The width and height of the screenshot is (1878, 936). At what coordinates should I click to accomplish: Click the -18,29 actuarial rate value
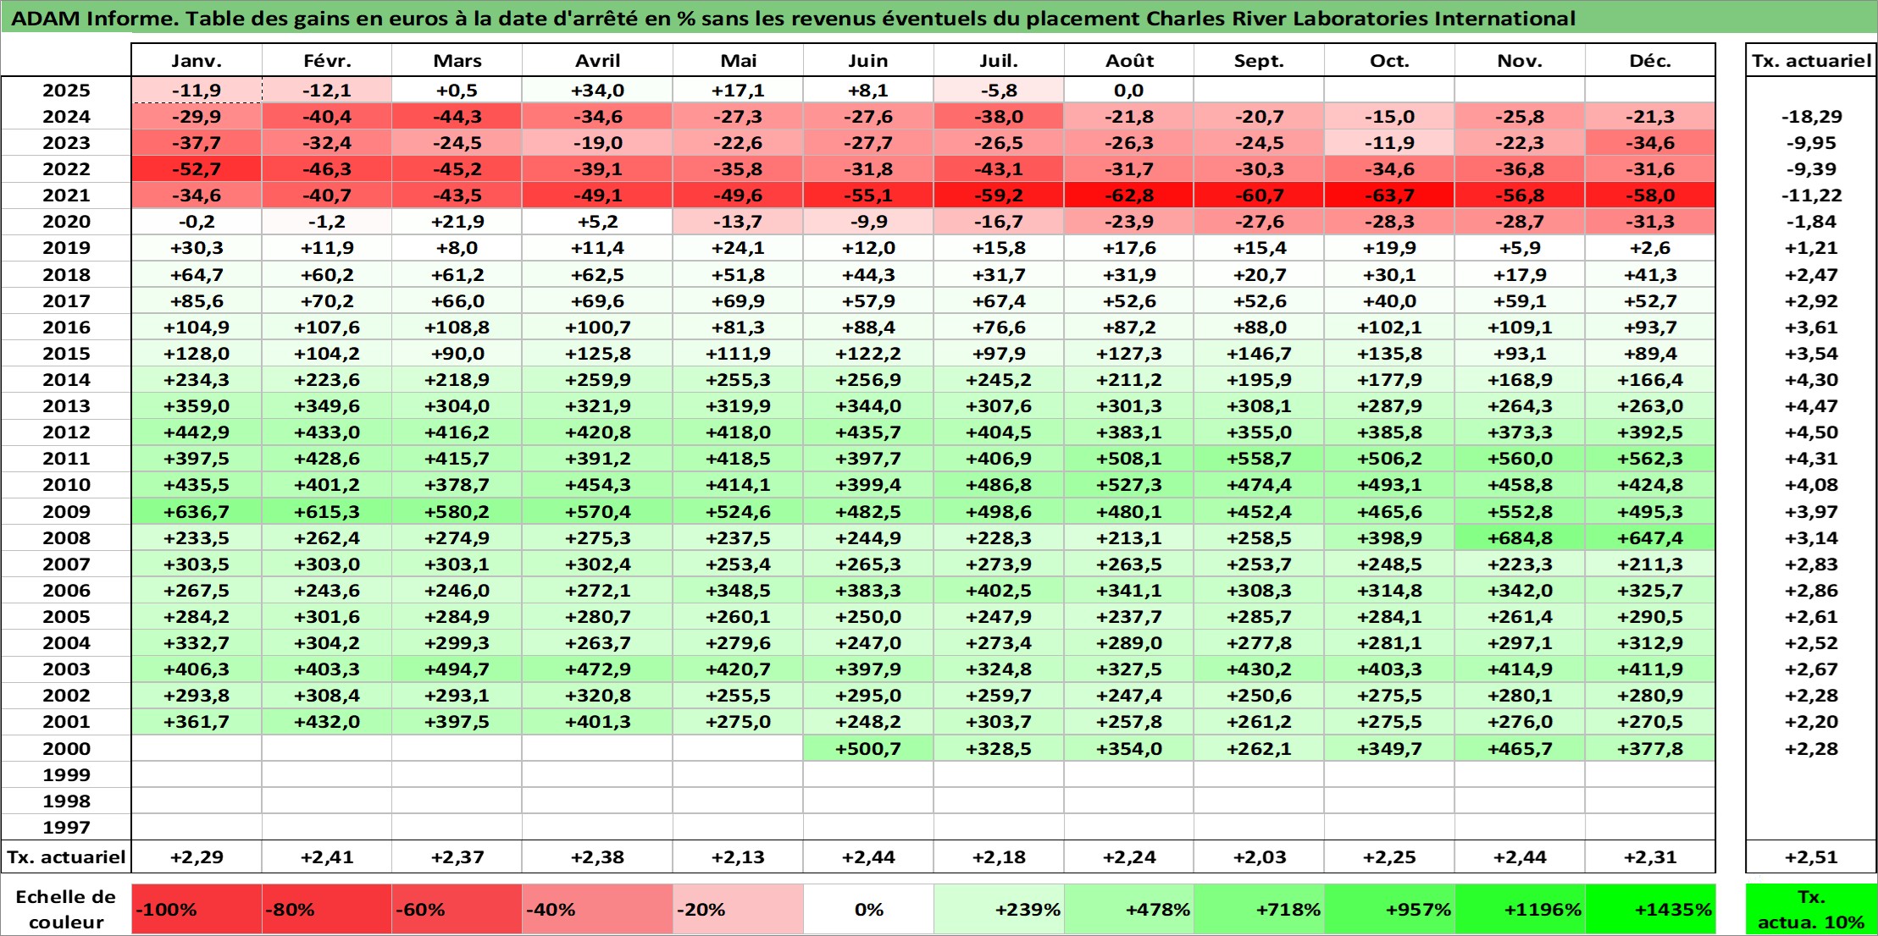[x=1811, y=117]
